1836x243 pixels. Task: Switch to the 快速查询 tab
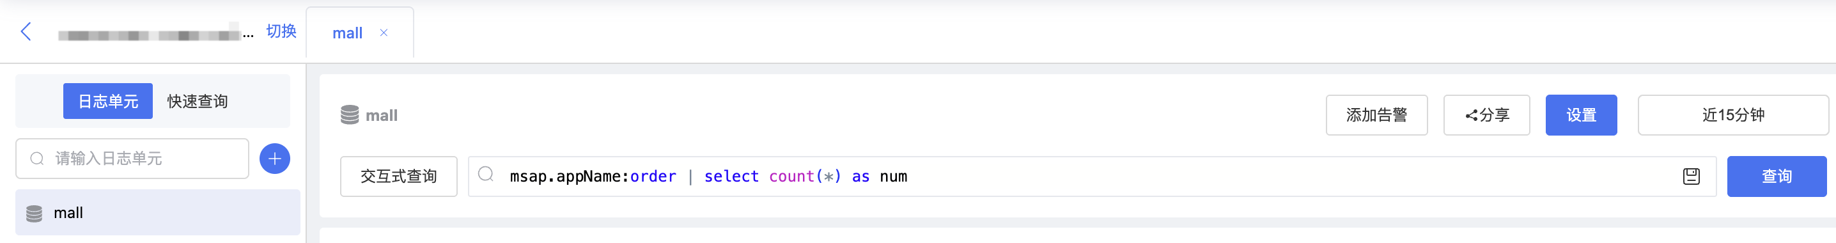click(198, 101)
